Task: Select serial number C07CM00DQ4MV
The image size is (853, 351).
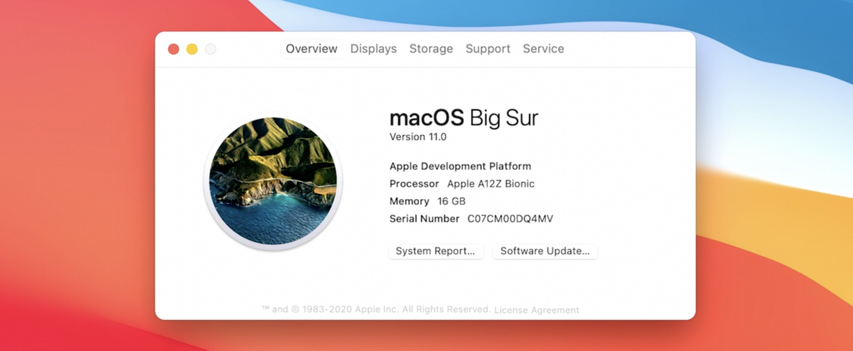Action: 510,219
